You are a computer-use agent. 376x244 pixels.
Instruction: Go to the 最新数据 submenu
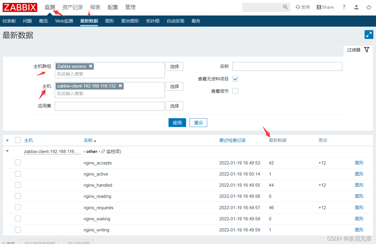click(x=89, y=21)
